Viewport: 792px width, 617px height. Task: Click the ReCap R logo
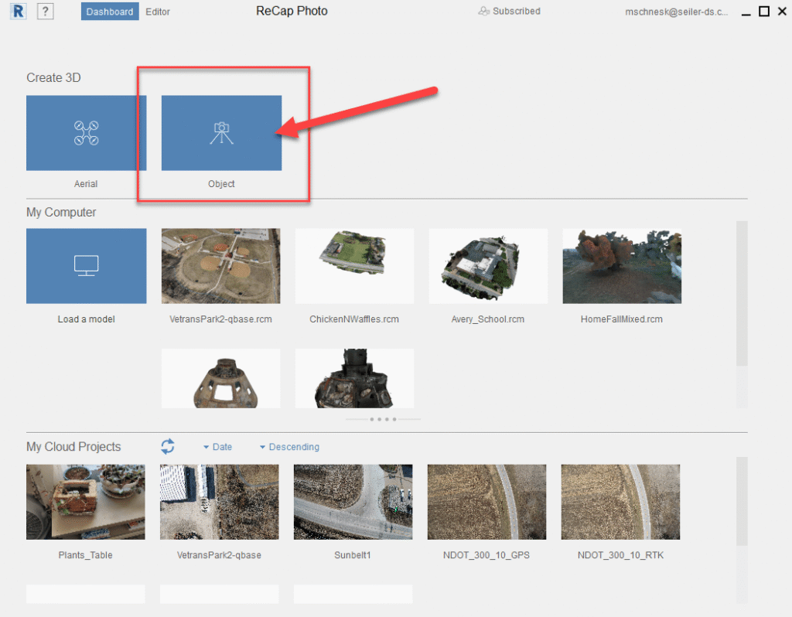[x=17, y=11]
